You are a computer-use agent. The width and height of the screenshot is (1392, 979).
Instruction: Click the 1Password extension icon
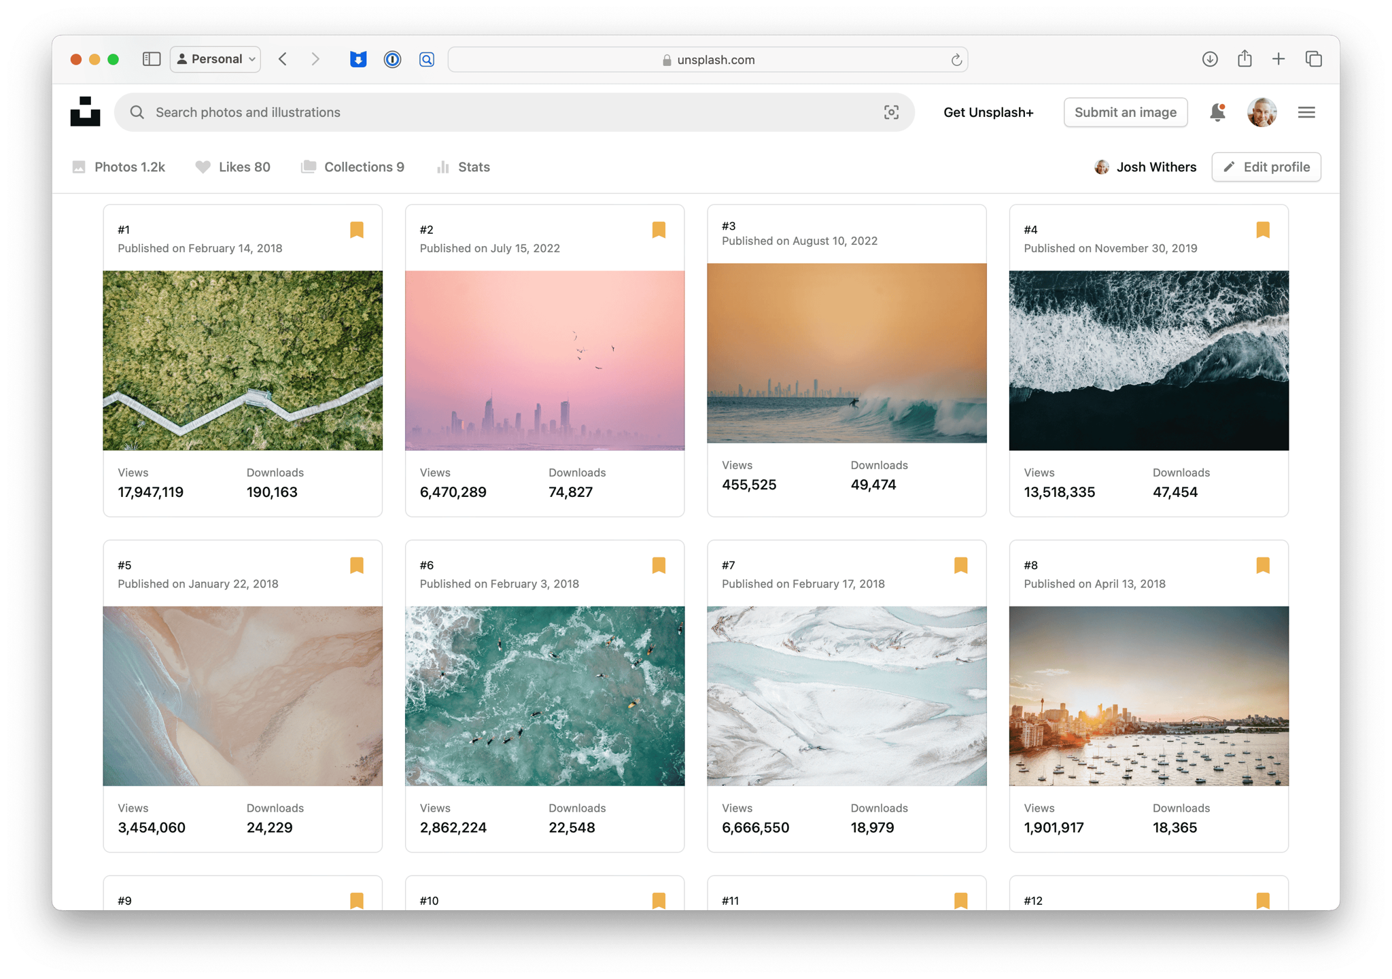[x=392, y=59]
